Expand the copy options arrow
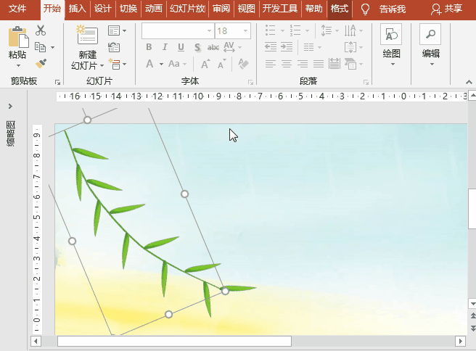 click(52, 47)
